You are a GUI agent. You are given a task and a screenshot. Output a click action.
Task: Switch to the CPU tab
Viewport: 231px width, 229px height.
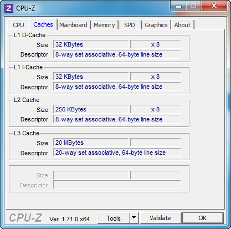tap(18, 25)
